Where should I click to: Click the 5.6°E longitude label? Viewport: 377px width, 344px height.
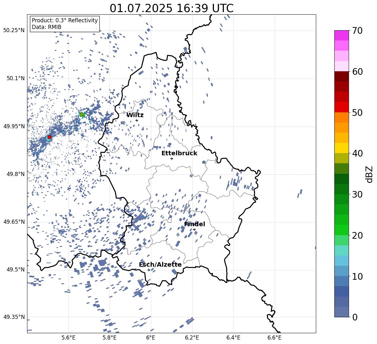[x=68, y=338]
